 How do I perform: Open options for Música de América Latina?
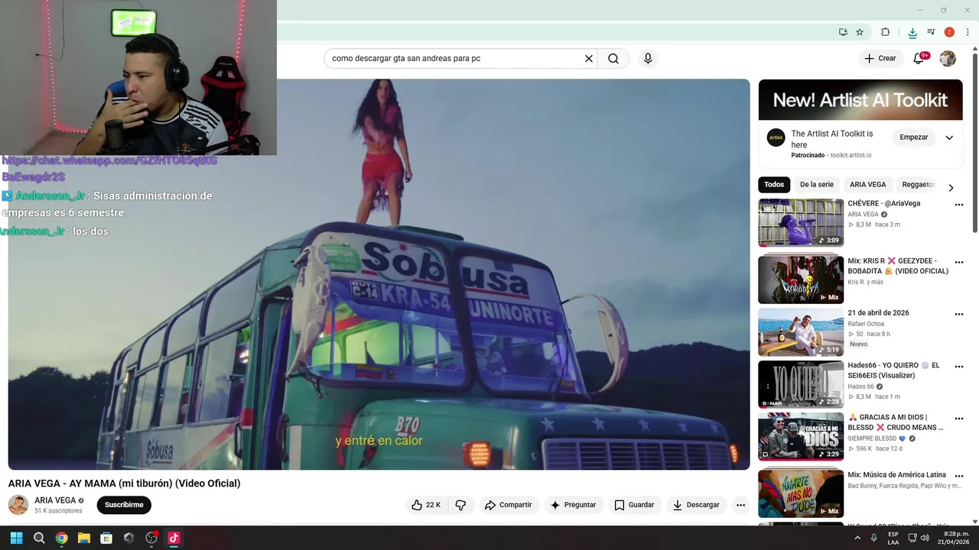click(959, 475)
